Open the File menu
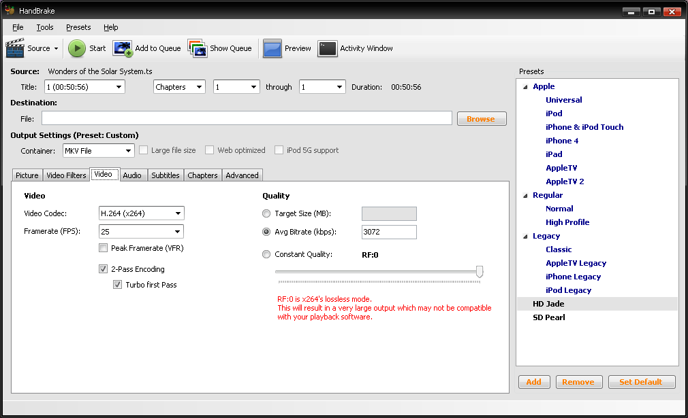688x418 pixels. tap(18, 27)
